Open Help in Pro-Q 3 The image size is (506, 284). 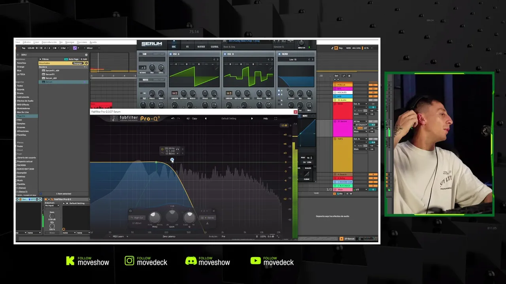[266, 118]
